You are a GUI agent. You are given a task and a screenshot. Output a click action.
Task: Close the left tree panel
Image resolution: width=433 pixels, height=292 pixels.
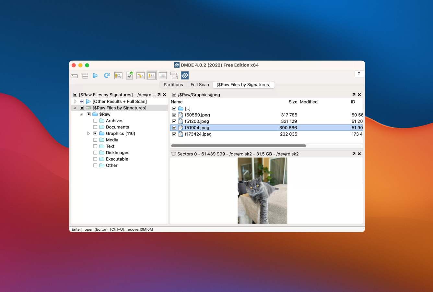tap(164, 95)
